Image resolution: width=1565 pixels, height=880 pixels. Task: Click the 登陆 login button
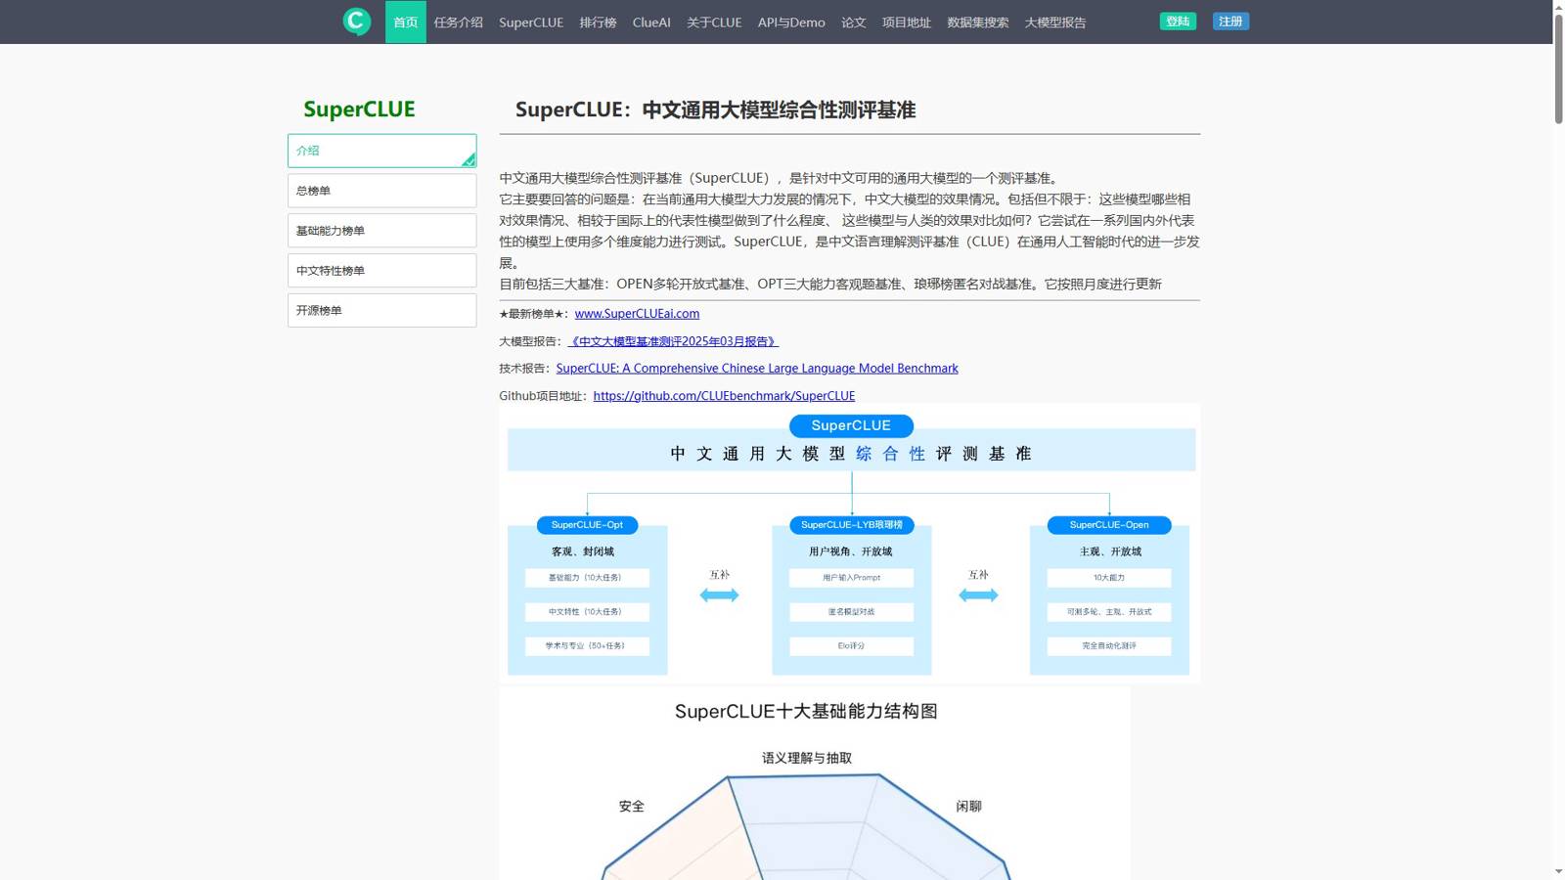point(1178,22)
